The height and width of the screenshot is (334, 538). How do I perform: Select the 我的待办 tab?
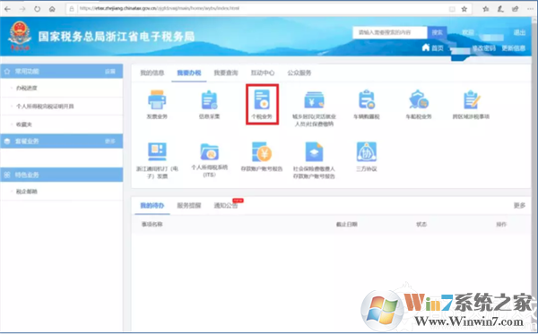(152, 206)
